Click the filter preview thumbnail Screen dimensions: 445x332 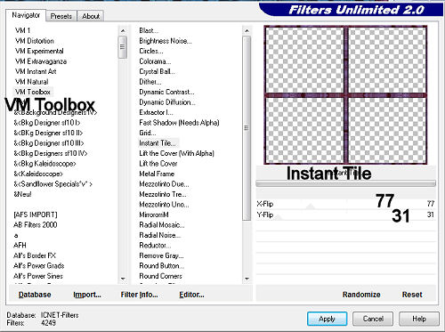[345, 95]
